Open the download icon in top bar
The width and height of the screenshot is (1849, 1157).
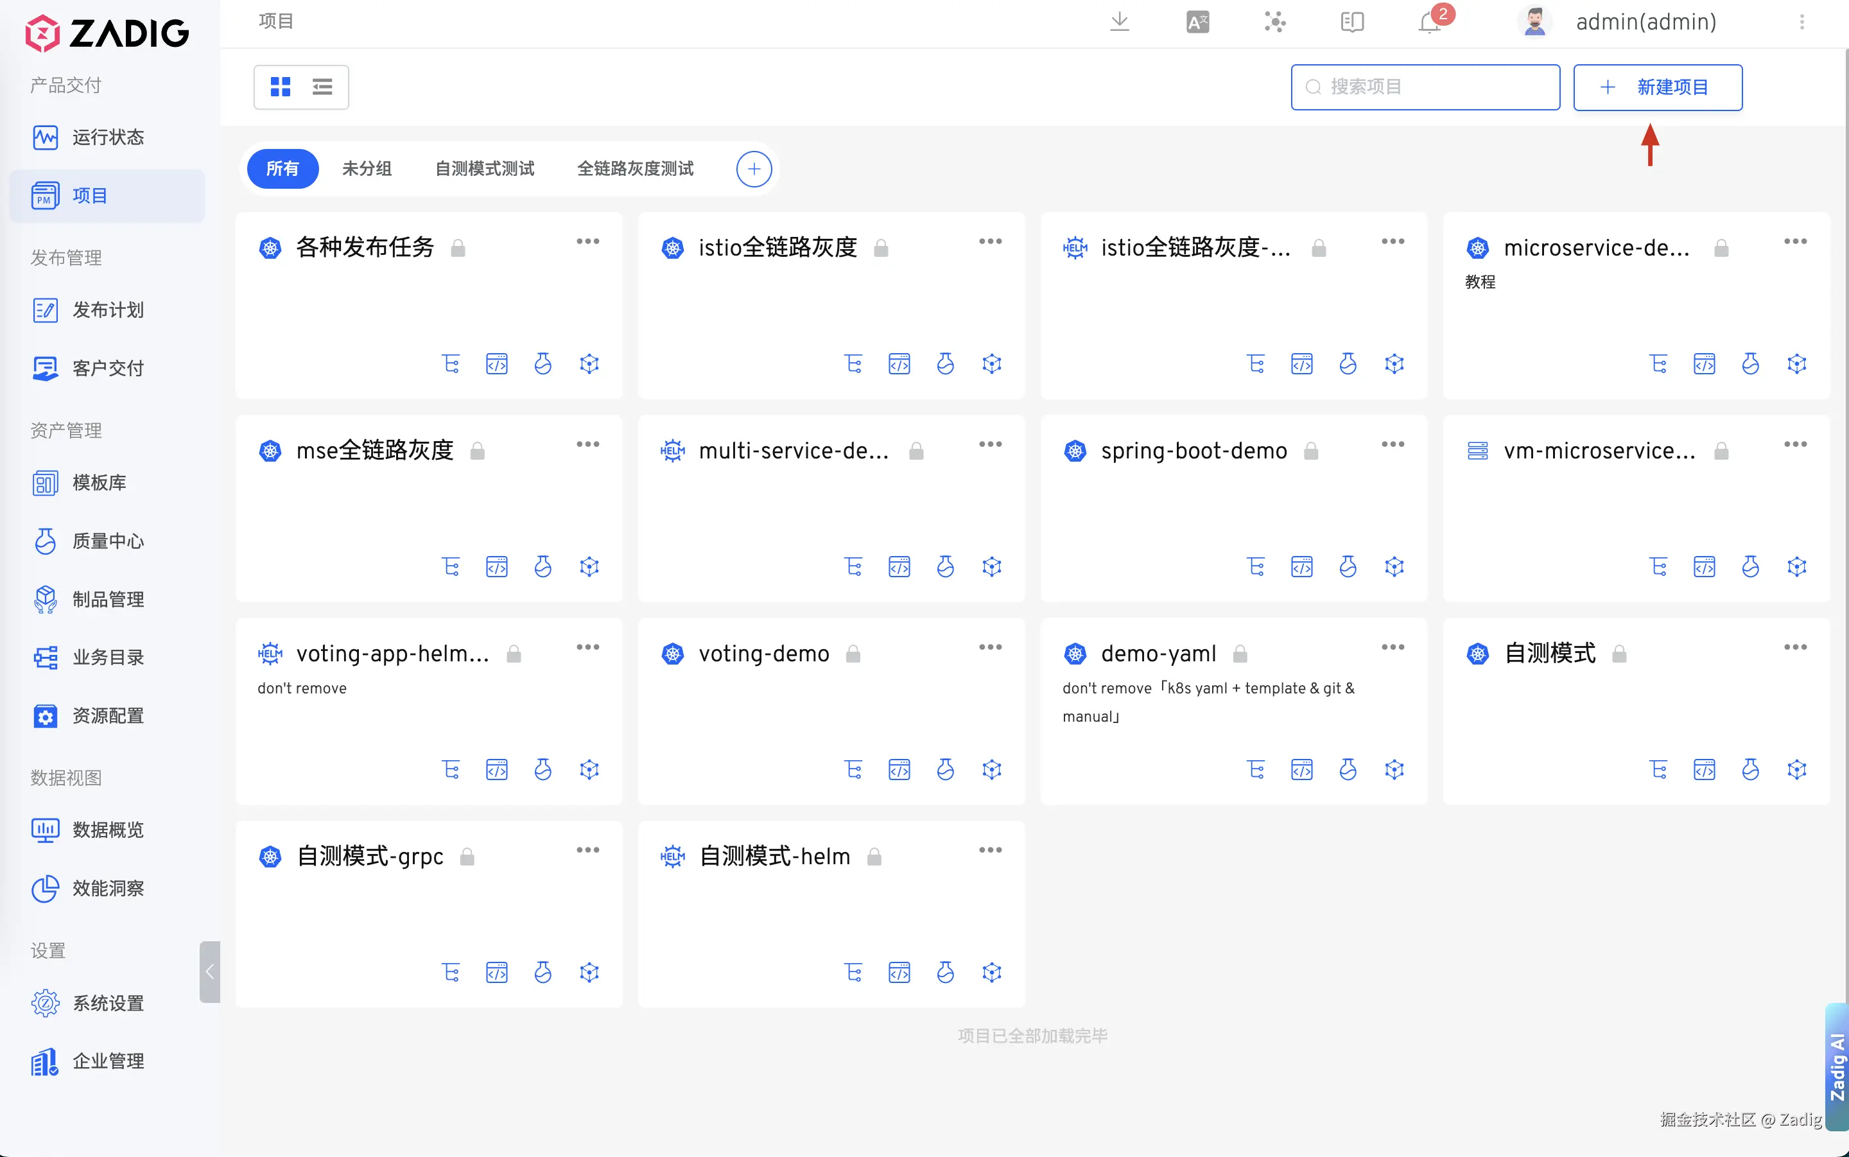coord(1119,21)
